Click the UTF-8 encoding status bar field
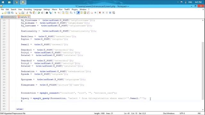Viewport: 205px width, 115px height. [x=182, y=113]
